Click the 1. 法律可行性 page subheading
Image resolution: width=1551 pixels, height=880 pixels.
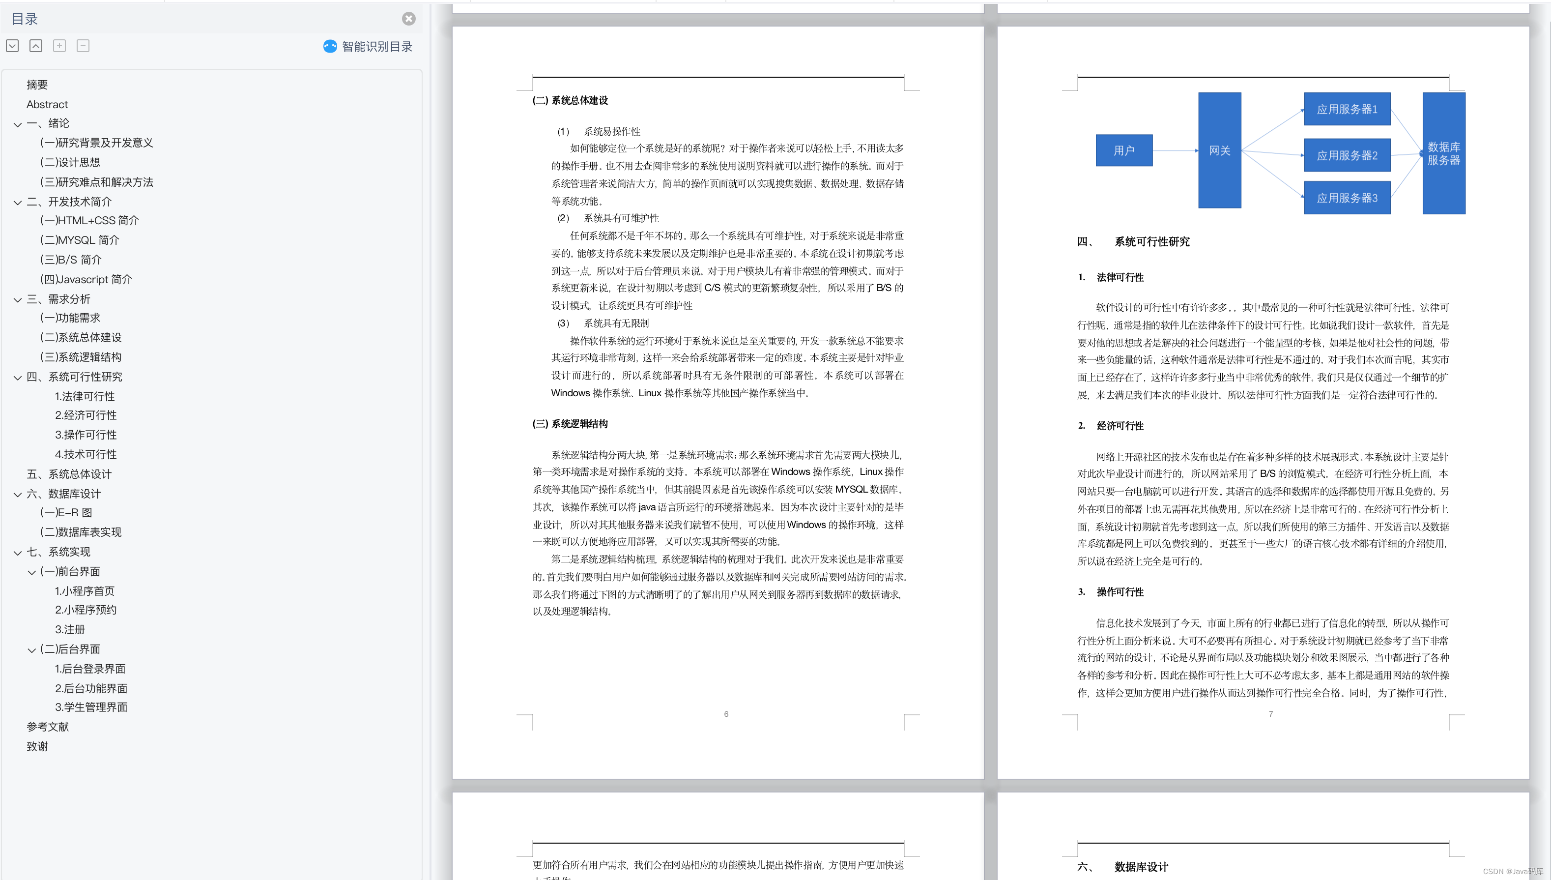coord(1111,277)
